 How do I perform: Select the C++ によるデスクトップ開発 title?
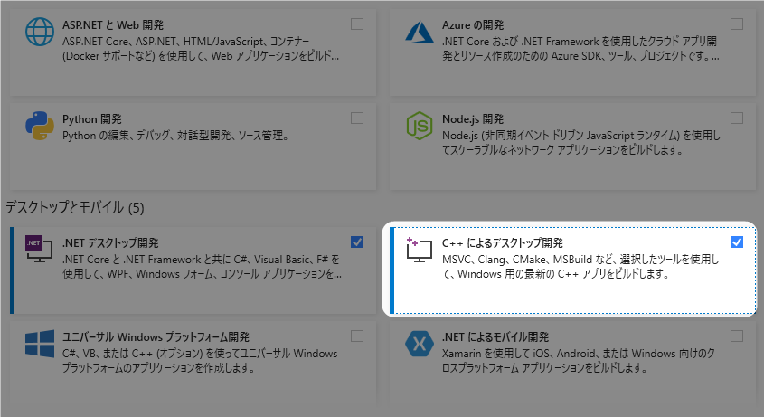tap(503, 243)
